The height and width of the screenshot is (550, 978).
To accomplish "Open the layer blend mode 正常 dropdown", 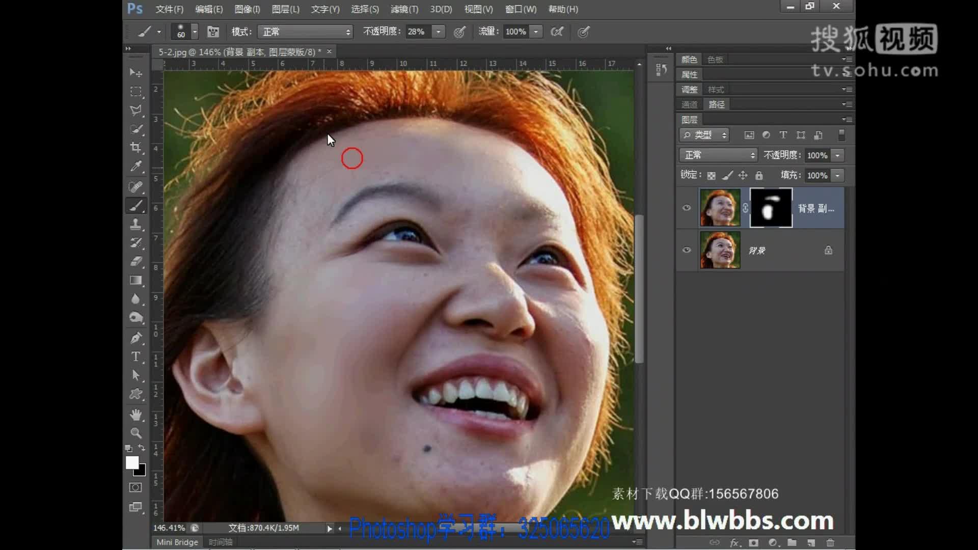I will pyautogui.click(x=718, y=155).
